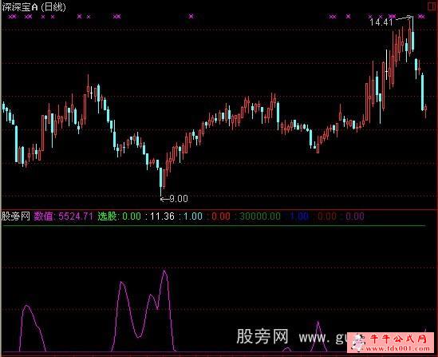
Task: Click the purple marker pair right of 14.41 peak
Action: 421,17
